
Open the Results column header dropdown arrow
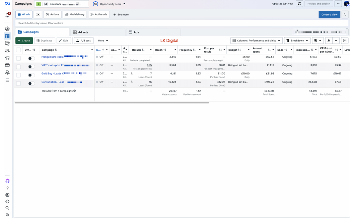[151, 50]
